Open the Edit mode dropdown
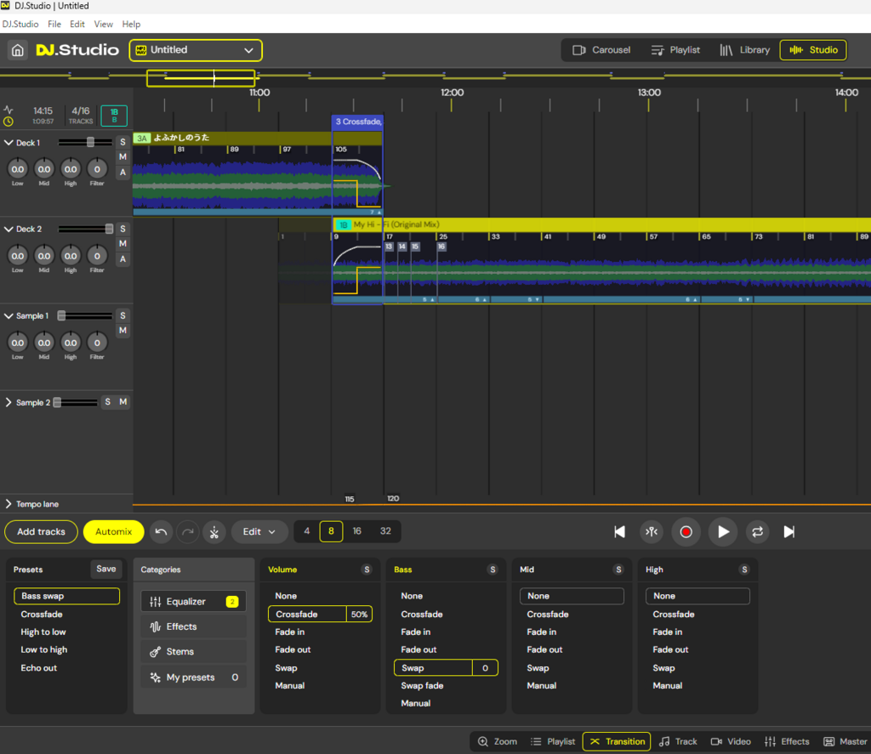Viewport: 871px width, 754px height. tap(259, 532)
